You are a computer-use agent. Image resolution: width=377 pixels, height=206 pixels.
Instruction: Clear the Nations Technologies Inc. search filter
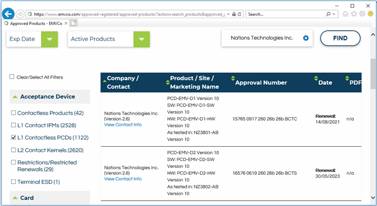point(306,38)
